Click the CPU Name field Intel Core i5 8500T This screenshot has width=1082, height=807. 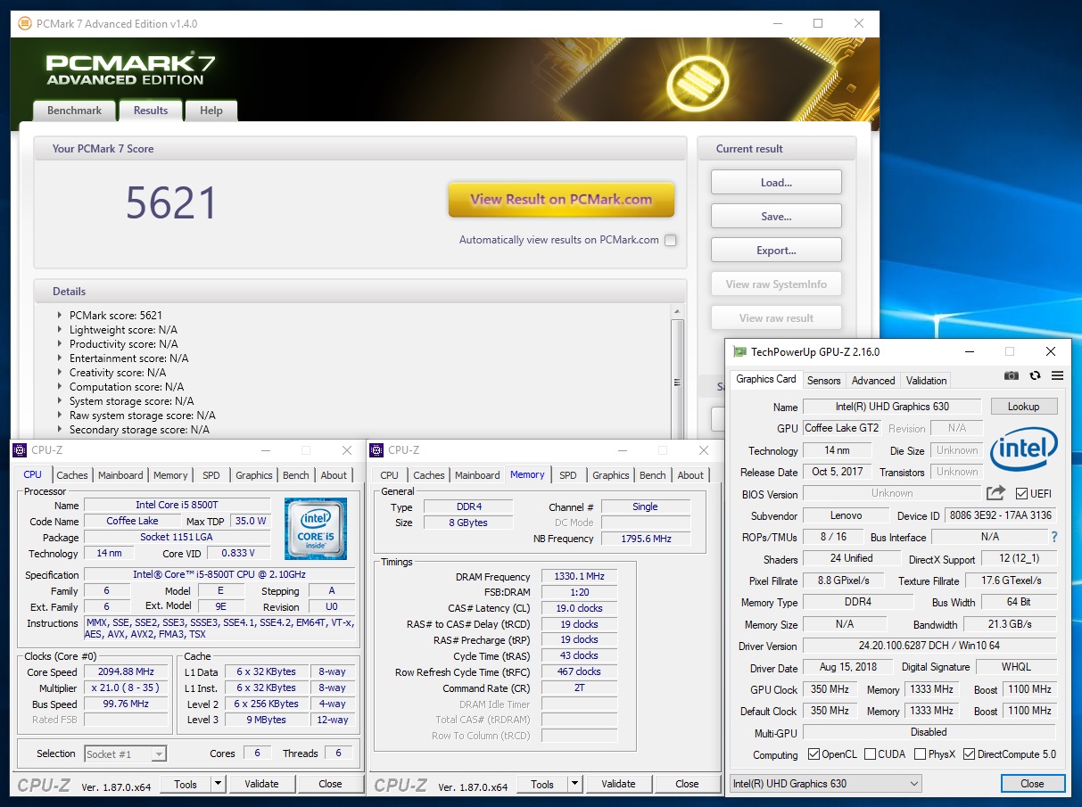178,505
